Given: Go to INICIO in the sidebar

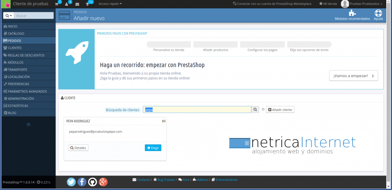Looking at the screenshot, I should pos(28,26).
